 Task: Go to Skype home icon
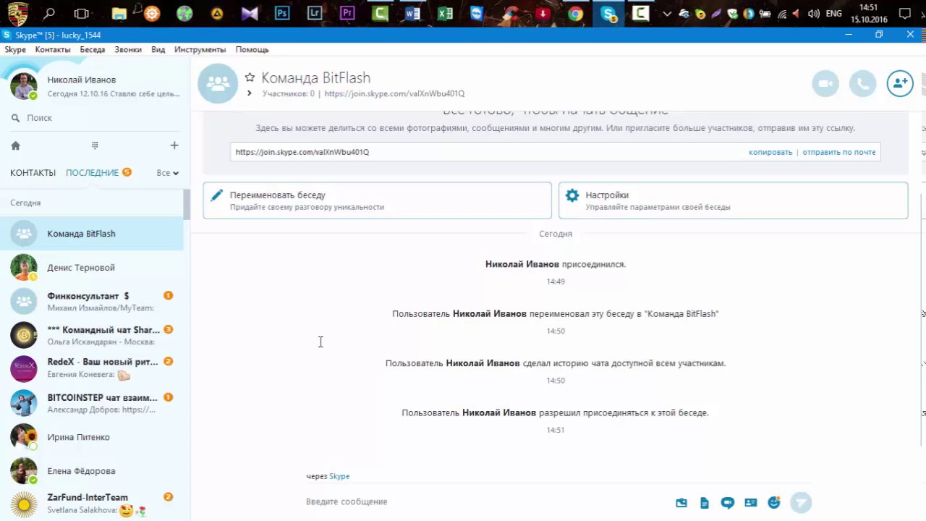[x=15, y=145]
